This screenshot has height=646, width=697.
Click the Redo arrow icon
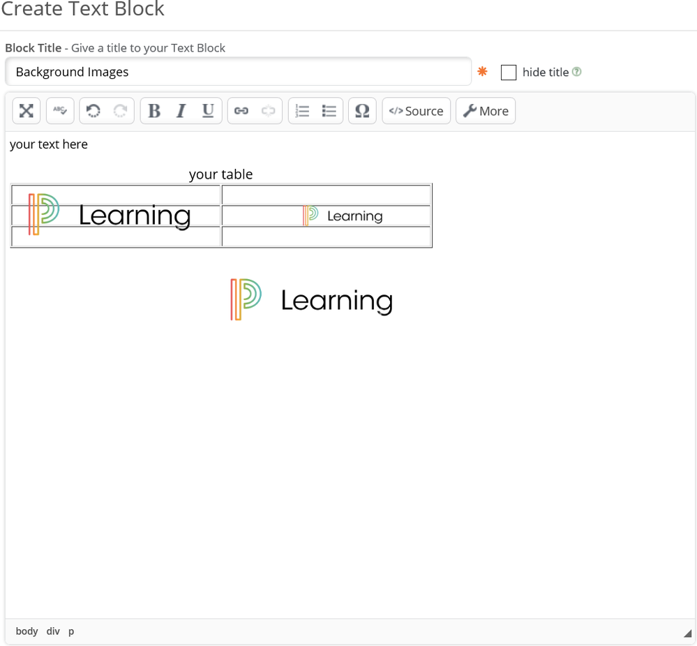121,111
